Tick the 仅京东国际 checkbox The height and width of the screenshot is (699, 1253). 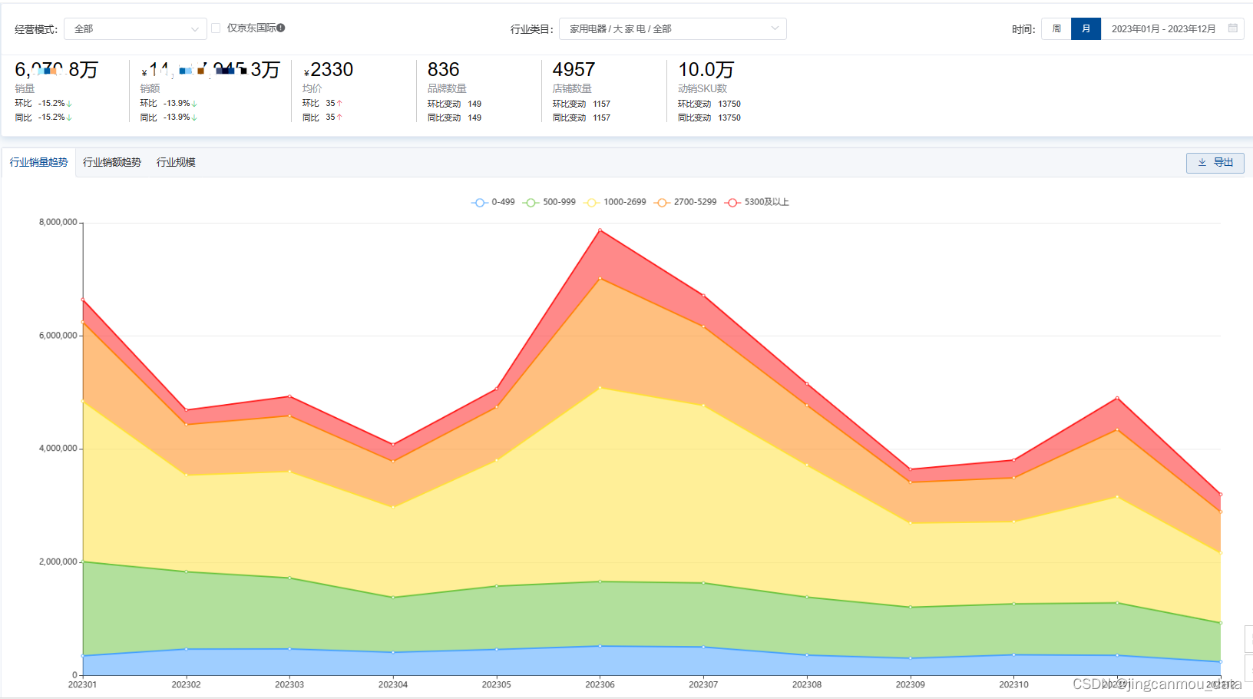tap(216, 28)
